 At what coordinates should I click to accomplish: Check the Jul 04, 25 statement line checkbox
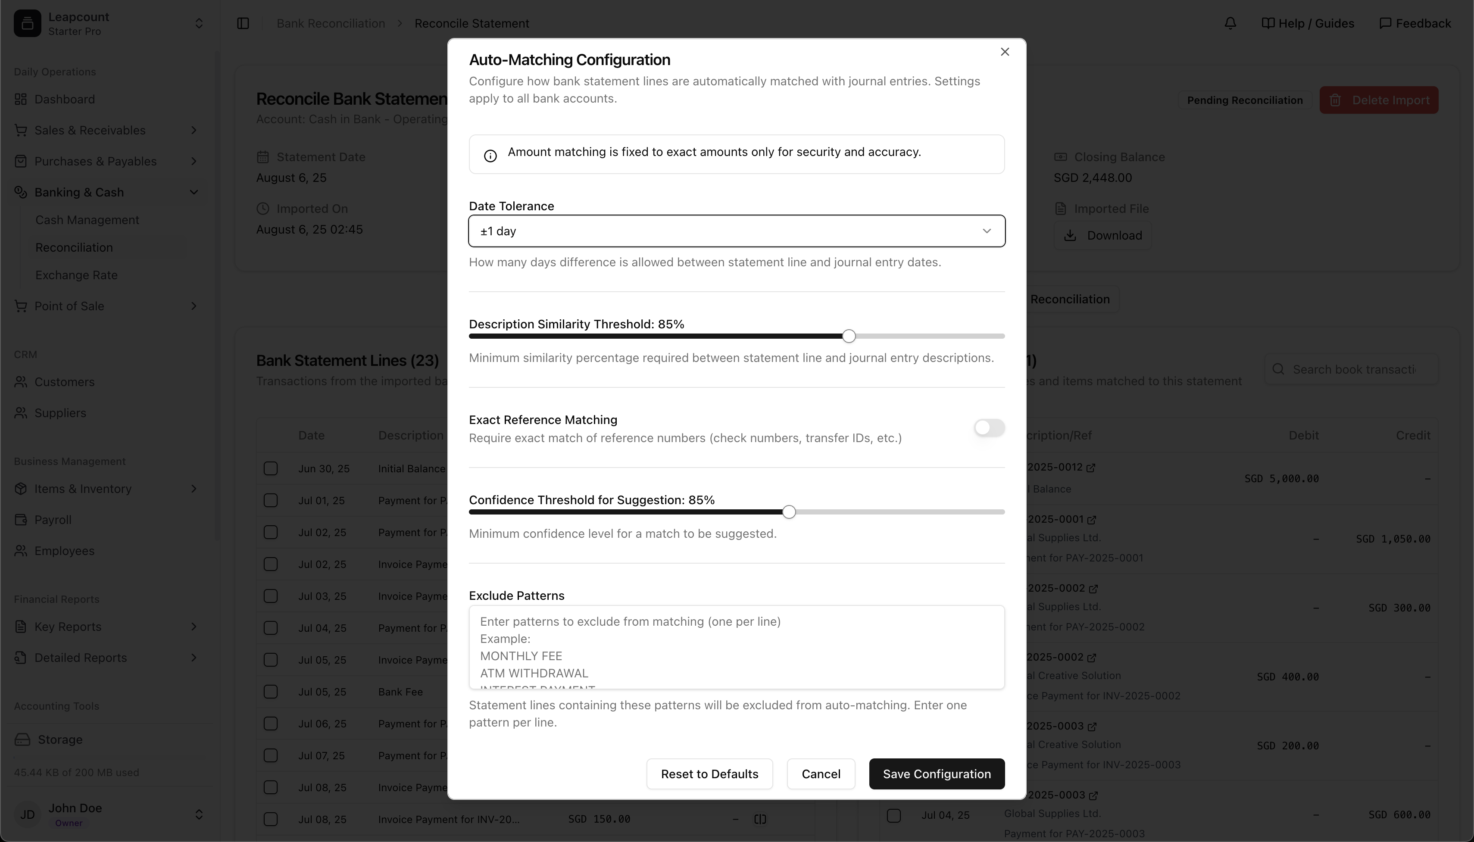pyautogui.click(x=271, y=628)
